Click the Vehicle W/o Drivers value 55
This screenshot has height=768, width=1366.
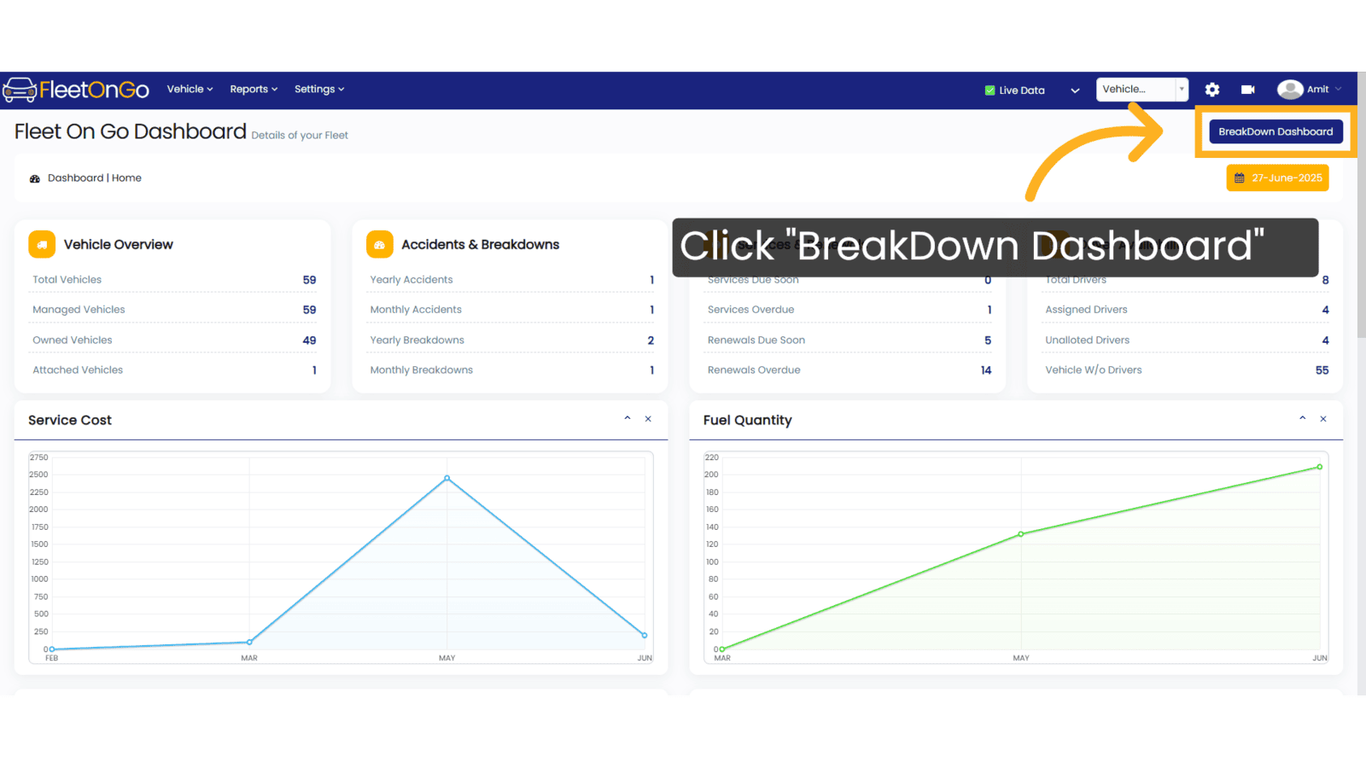(x=1322, y=370)
